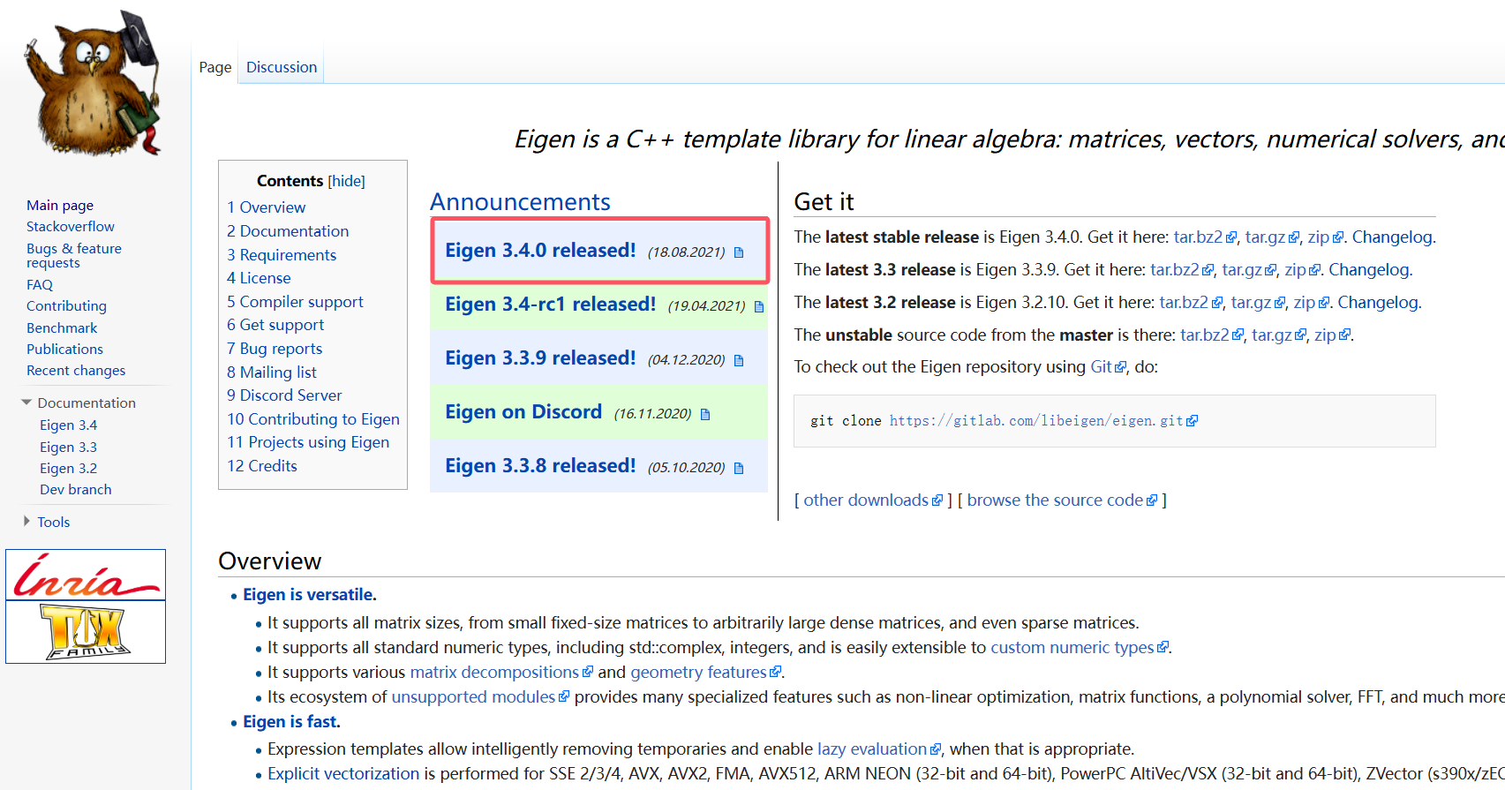Open the Eigen 3.3.8 released announcement

pos(540,466)
